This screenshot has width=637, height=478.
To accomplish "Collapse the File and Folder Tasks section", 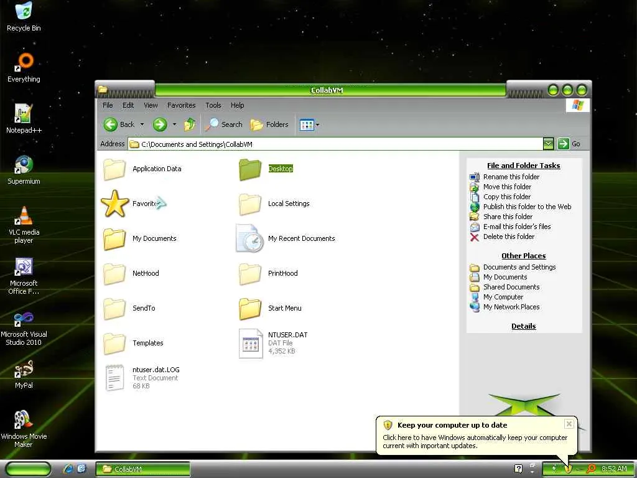I will pos(524,166).
